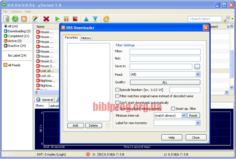
Task: Open the Feed dropdown showing (All)
Action: click(x=165, y=74)
